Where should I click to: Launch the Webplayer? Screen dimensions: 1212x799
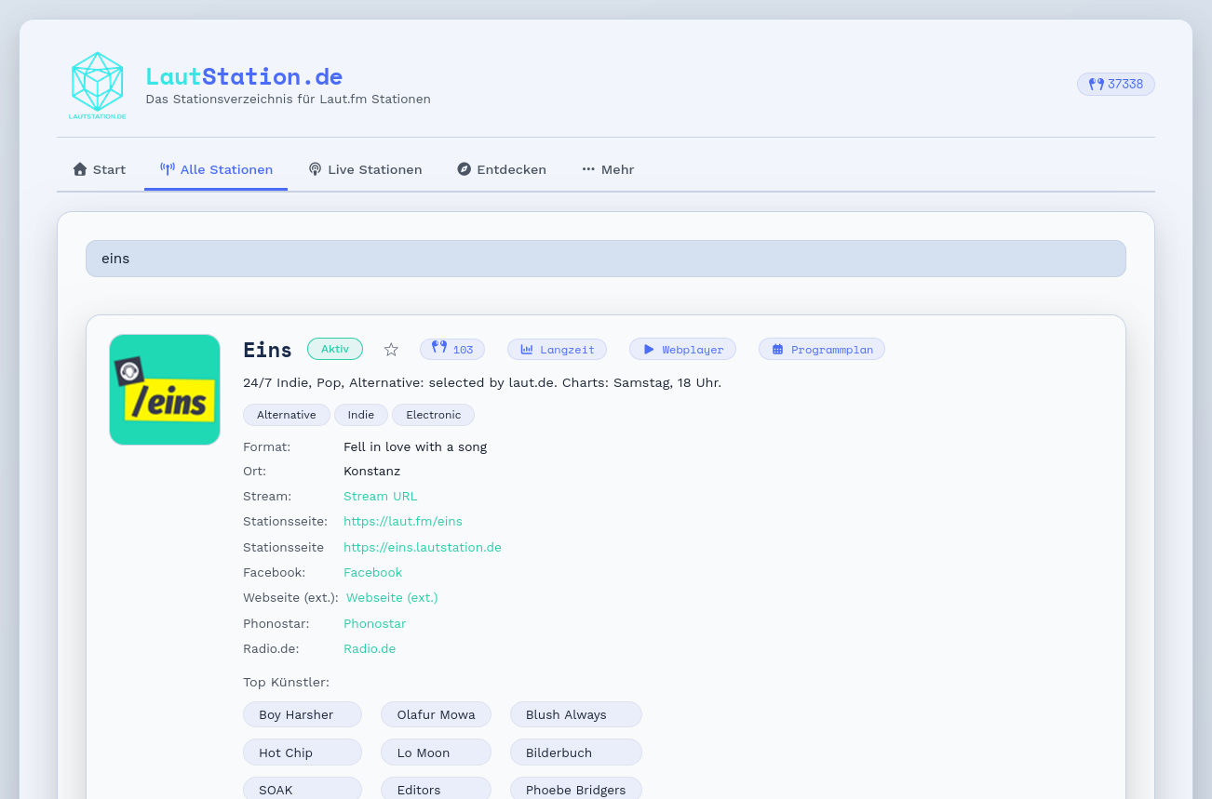tap(682, 349)
